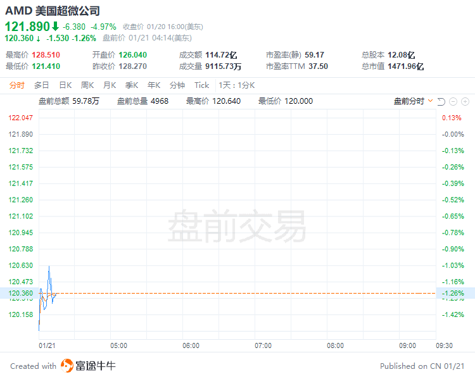Click 最高价 value 128.510
The width and height of the screenshot is (475, 379).
click(x=46, y=55)
